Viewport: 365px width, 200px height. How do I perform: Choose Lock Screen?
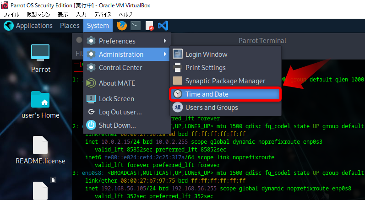coord(126,98)
